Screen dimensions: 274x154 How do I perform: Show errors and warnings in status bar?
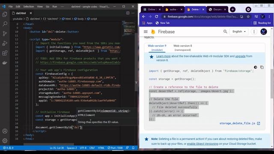8,148
